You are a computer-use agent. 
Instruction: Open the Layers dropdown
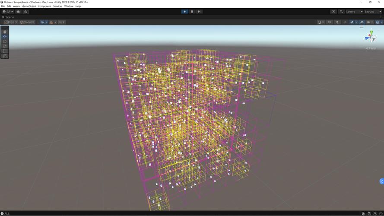[x=354, y=12]
